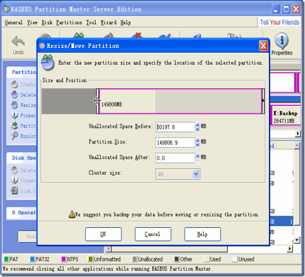The image size is (305, 277).
Task: Increase Unallocated Space Before with up arrow
Action: (x=197, y=125)
